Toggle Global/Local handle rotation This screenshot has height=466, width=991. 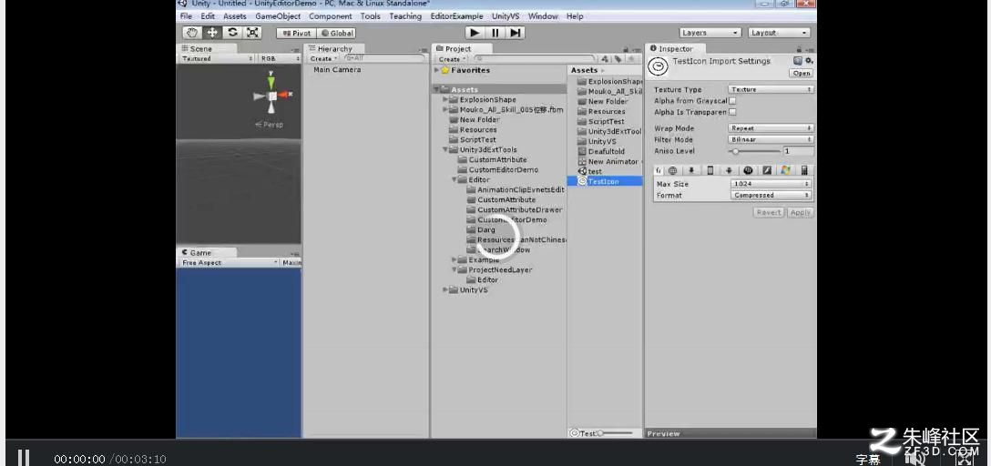[336, 34]
